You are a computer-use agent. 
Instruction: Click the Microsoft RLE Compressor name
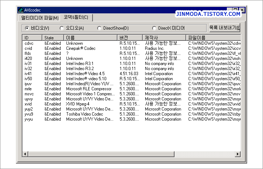89,89
